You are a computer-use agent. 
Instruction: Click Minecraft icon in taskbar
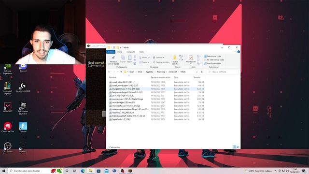[130, 171]
